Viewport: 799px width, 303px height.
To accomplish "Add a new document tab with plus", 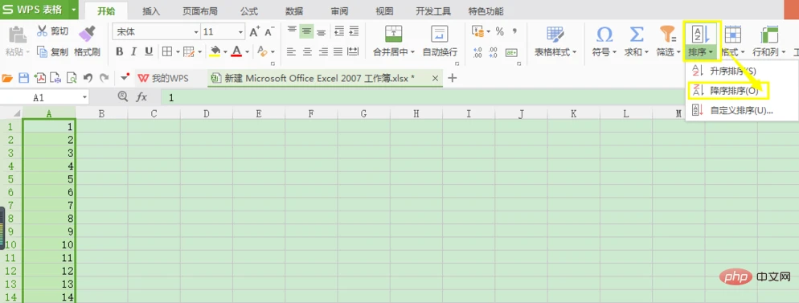I will click(452, 78).
